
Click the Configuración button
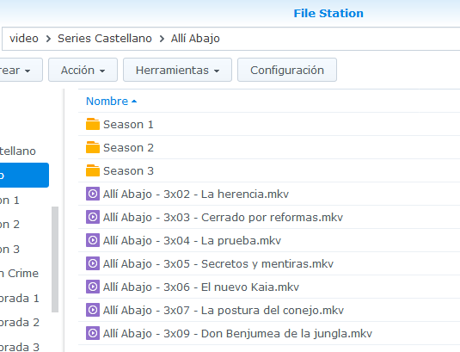coord(287,70)
